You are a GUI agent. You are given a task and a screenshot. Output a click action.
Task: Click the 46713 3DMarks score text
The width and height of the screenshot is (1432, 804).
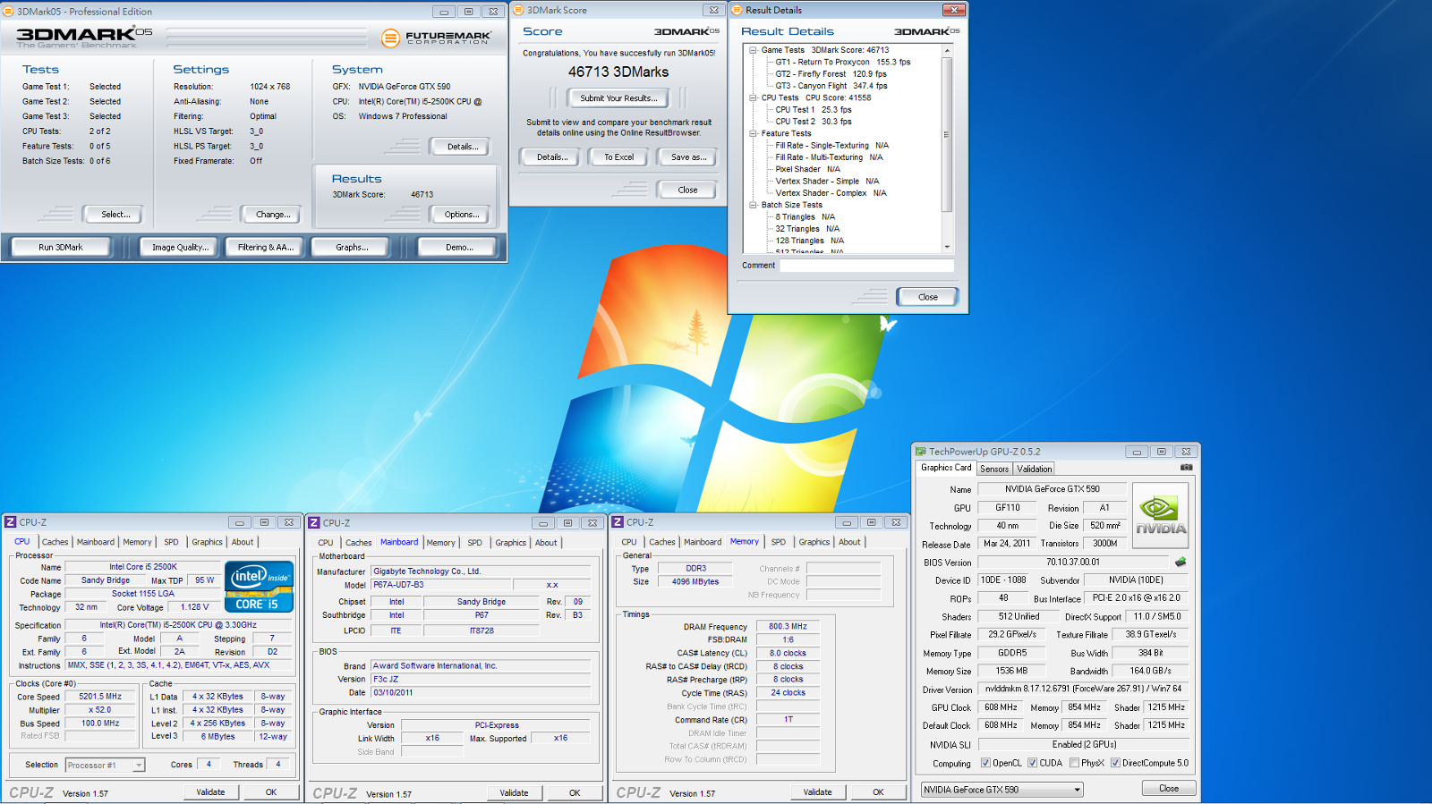point(618,72)
